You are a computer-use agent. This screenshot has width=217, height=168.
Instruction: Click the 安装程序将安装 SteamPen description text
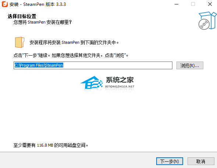click(74, 42)
